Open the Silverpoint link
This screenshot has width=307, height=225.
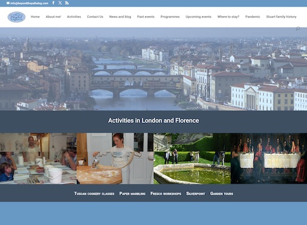pos(196,193)
